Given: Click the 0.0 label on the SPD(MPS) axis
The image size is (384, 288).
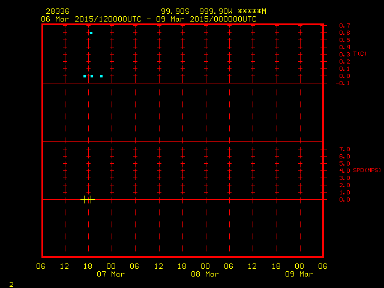Looking at the screenshot, I should tap(344, 200).
